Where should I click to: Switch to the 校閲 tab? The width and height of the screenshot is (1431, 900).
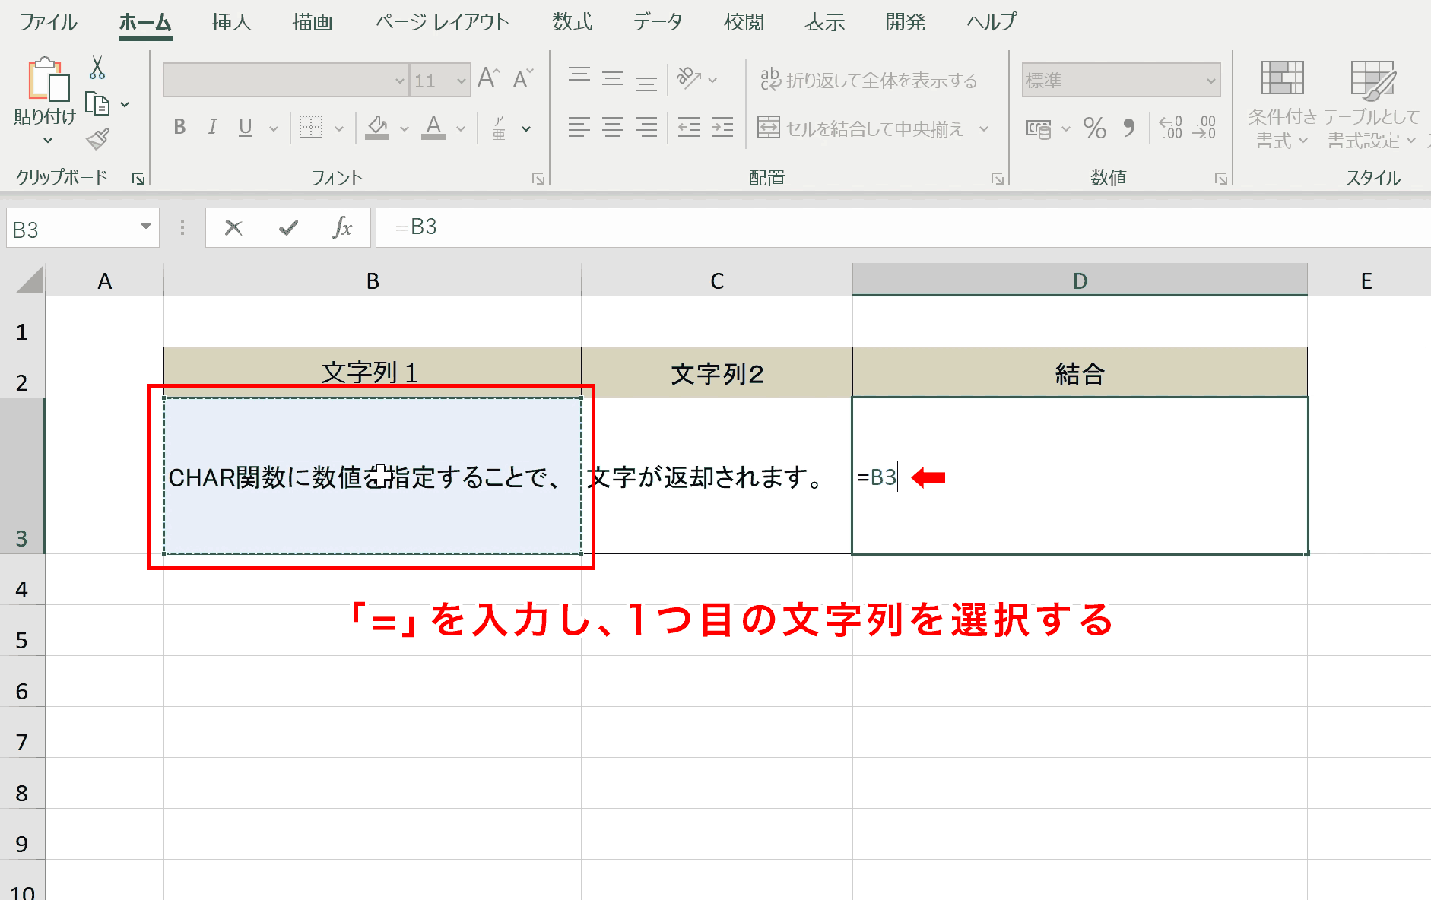coord(744,22)
